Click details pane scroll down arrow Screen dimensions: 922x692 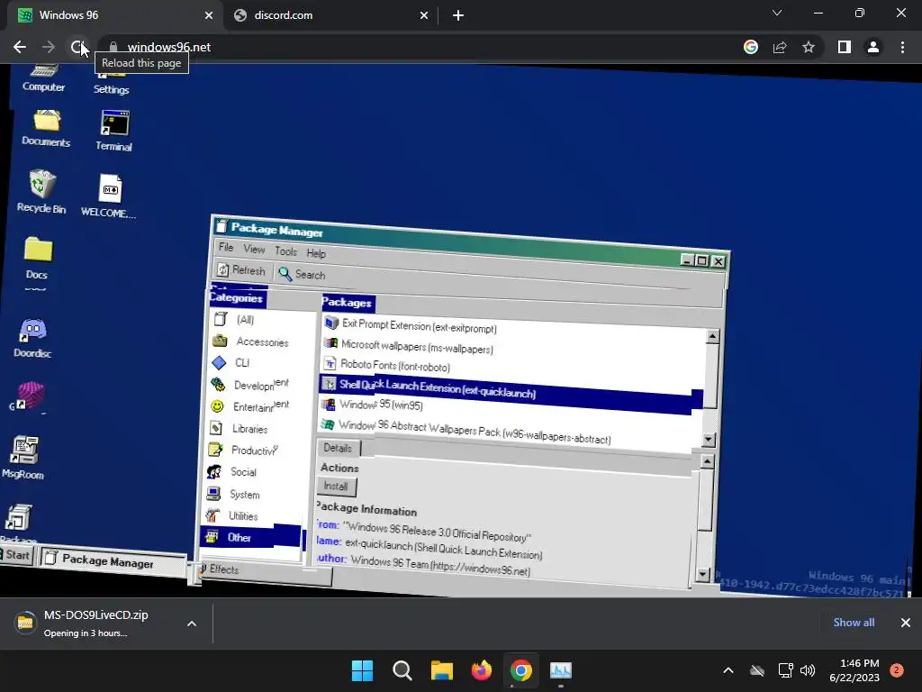pyautogui.click(x=702, y=573)
